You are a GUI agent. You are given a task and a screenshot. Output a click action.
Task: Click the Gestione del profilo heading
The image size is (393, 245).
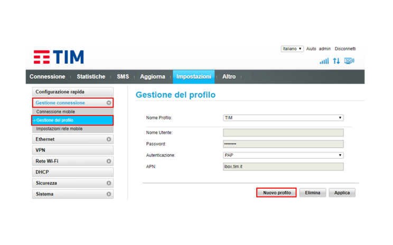175,95
